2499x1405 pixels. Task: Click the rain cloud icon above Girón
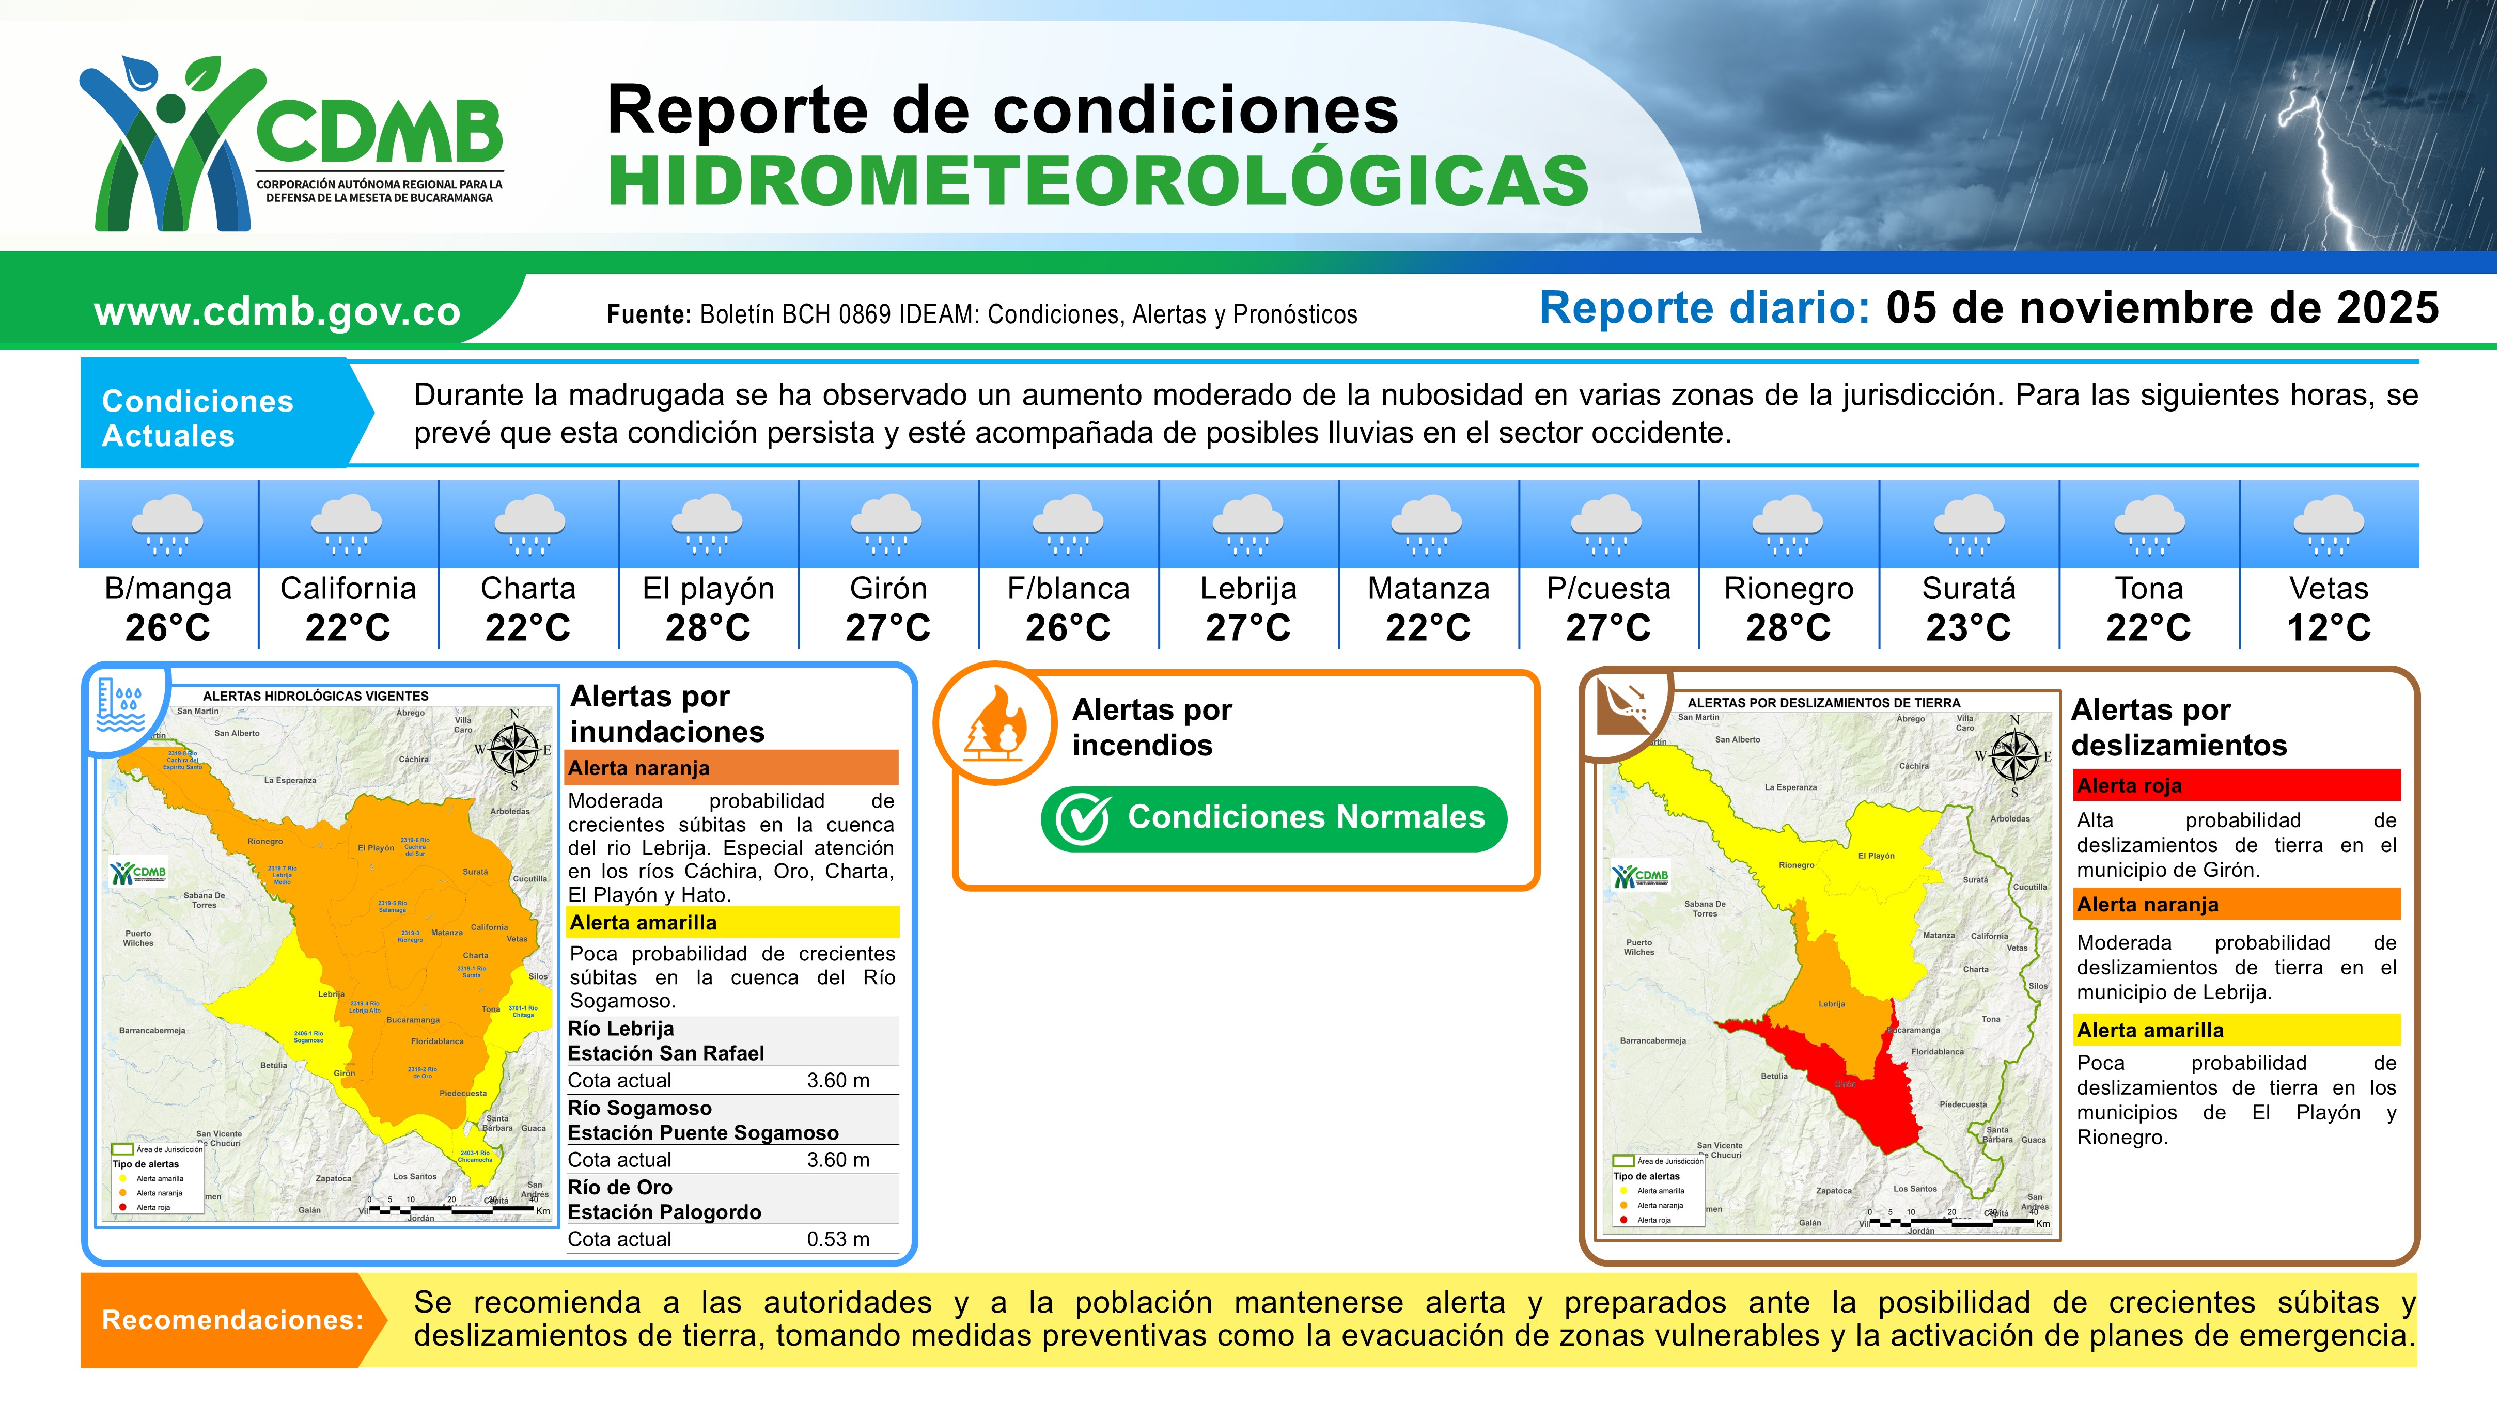tap(887, 525)
